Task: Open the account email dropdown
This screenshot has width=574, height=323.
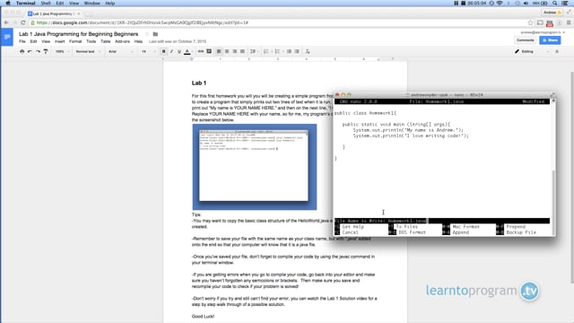Action: 543,32
